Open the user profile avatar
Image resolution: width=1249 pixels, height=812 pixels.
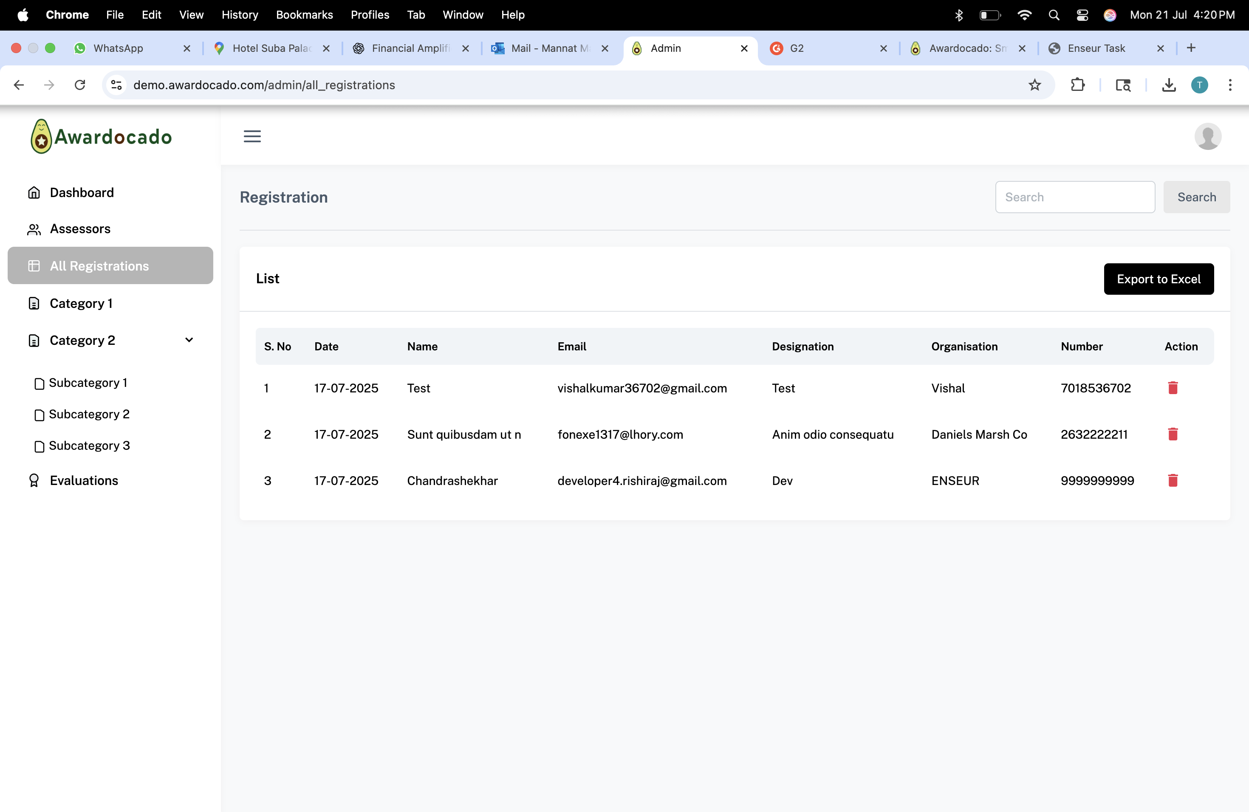(x=1207, y=136)
